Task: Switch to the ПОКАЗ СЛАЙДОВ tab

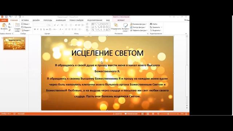Action: [x=76, y=20]
